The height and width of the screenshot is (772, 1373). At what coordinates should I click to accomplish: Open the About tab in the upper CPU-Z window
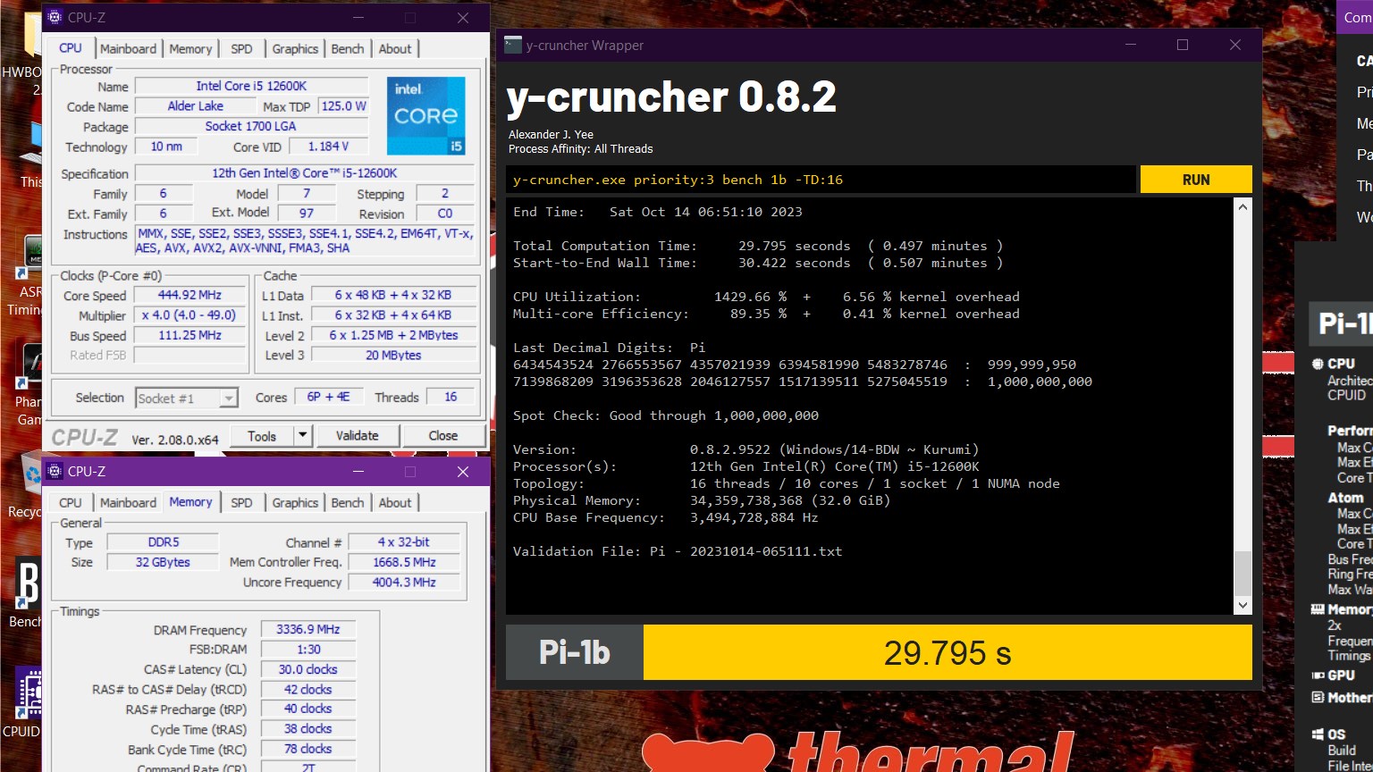395,49
